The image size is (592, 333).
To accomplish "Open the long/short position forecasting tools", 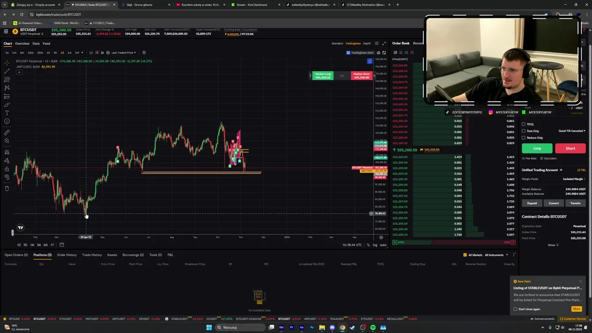I will click(7, 96).
